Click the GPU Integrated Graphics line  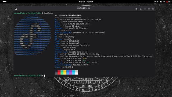[x=104, y=56]
